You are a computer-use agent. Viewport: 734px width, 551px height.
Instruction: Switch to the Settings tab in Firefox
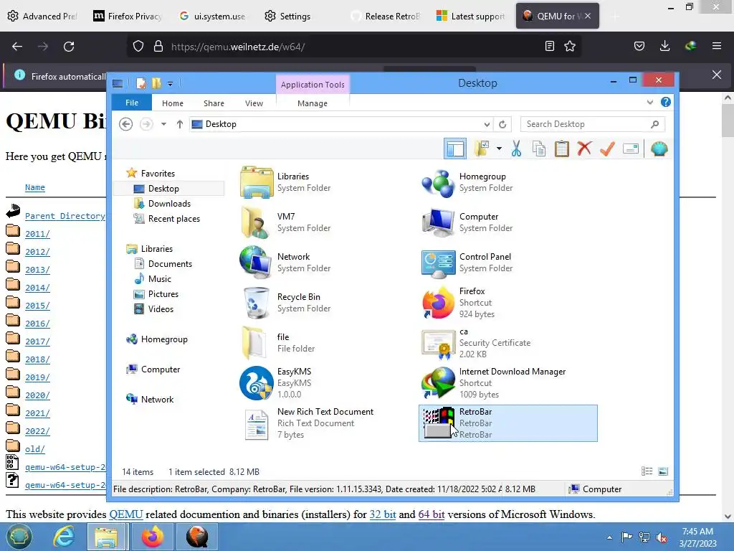tap(287, 16)
